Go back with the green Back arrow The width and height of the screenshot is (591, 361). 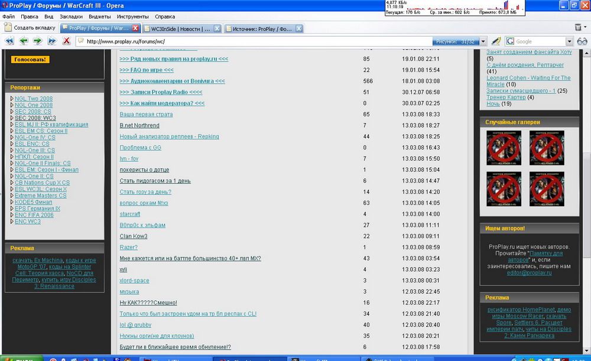pos(24,41)
